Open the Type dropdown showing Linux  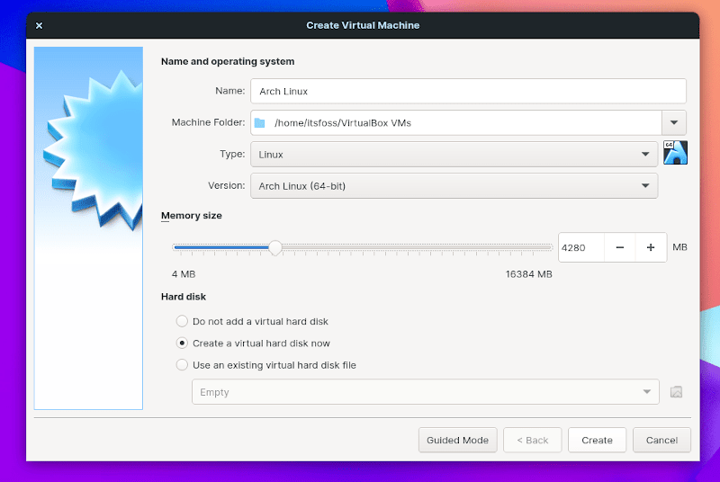(x=454, y=155)
